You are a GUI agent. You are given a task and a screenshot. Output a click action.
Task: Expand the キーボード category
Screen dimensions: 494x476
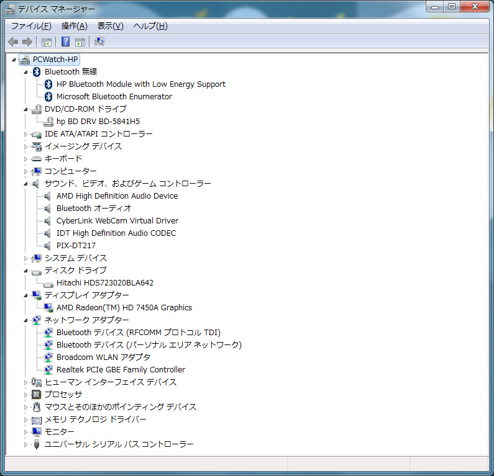pos(26,159)
